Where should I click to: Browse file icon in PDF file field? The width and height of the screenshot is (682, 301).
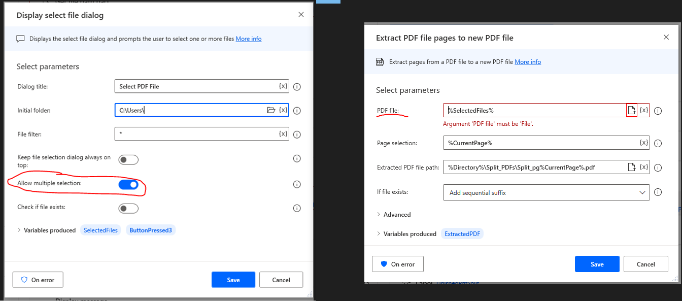[632, 110]
